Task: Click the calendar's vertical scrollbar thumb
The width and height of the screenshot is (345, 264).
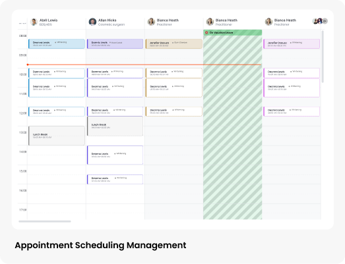Action: tap(323, 57)
